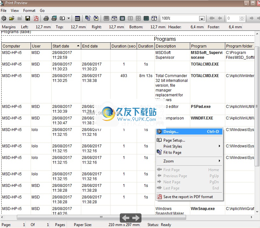Click the Programs report title
The image size is (260, 228).
165,39
